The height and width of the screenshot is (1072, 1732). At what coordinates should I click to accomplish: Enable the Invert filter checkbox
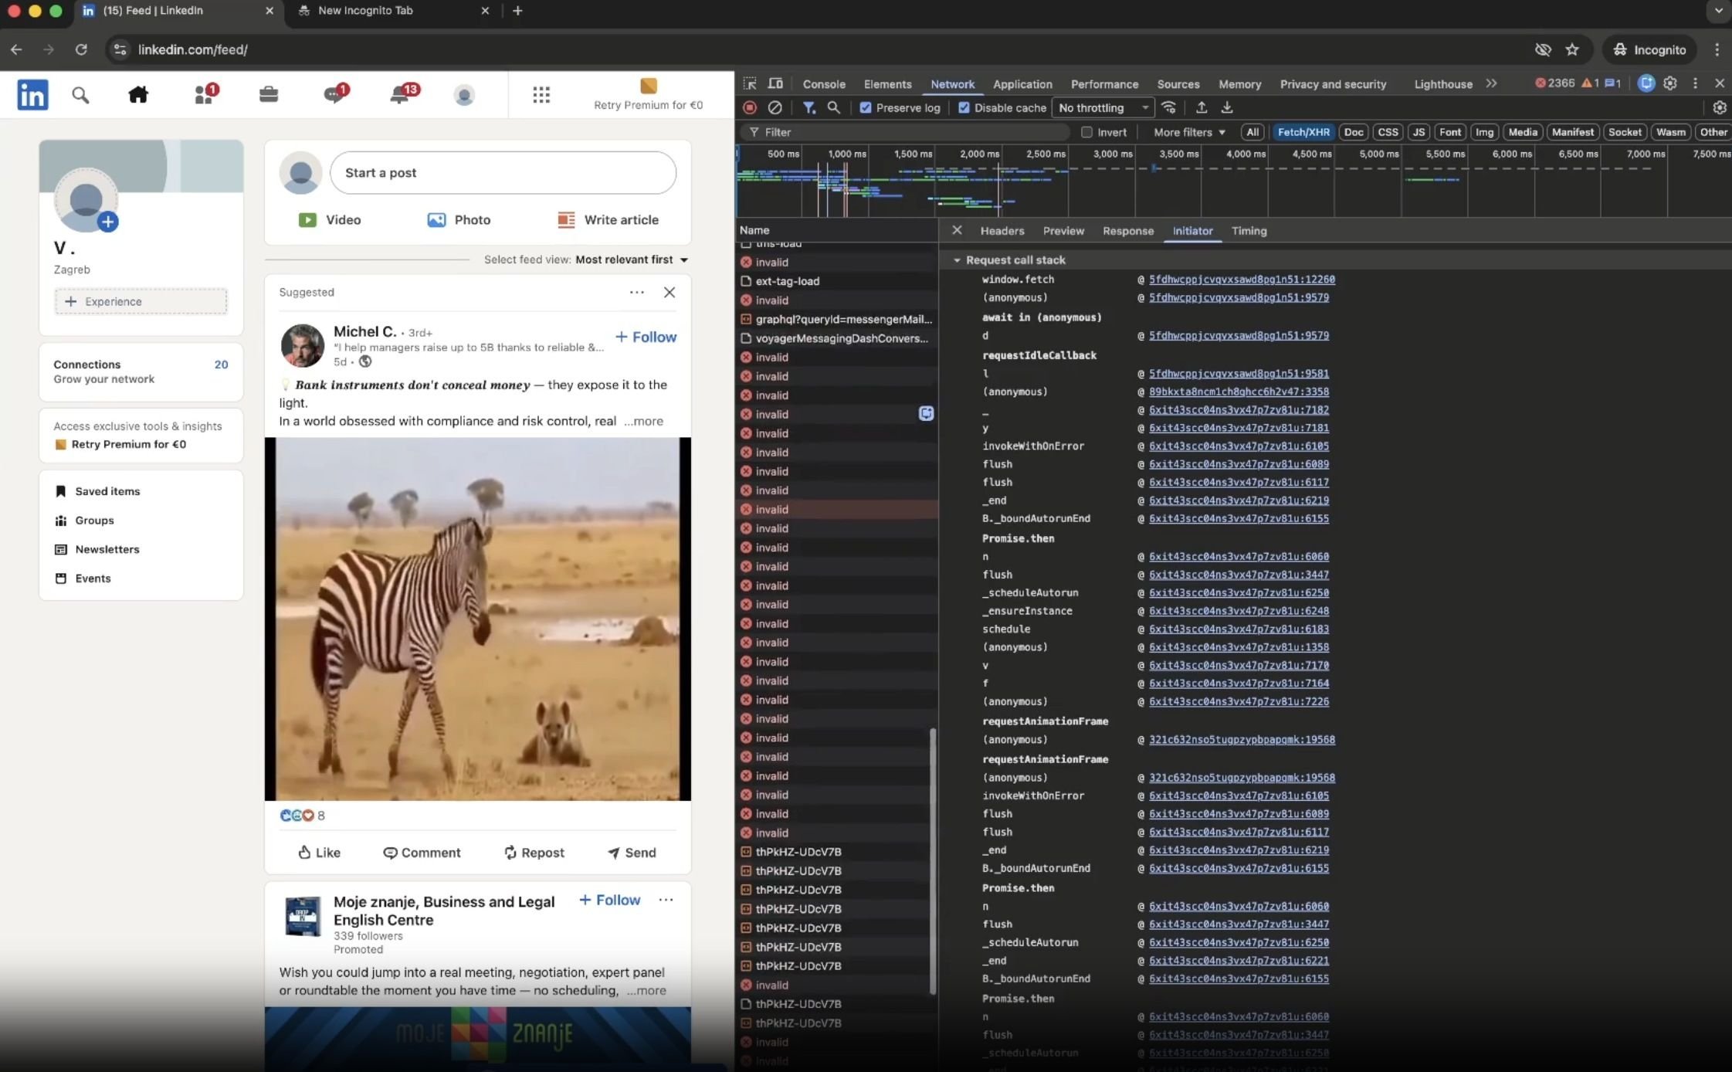[1086, 132]
